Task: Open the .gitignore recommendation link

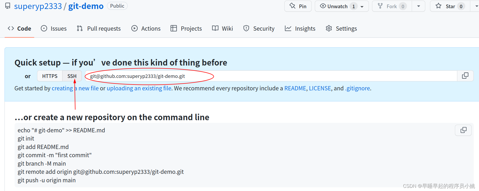Action: click(x=357, y=88)
